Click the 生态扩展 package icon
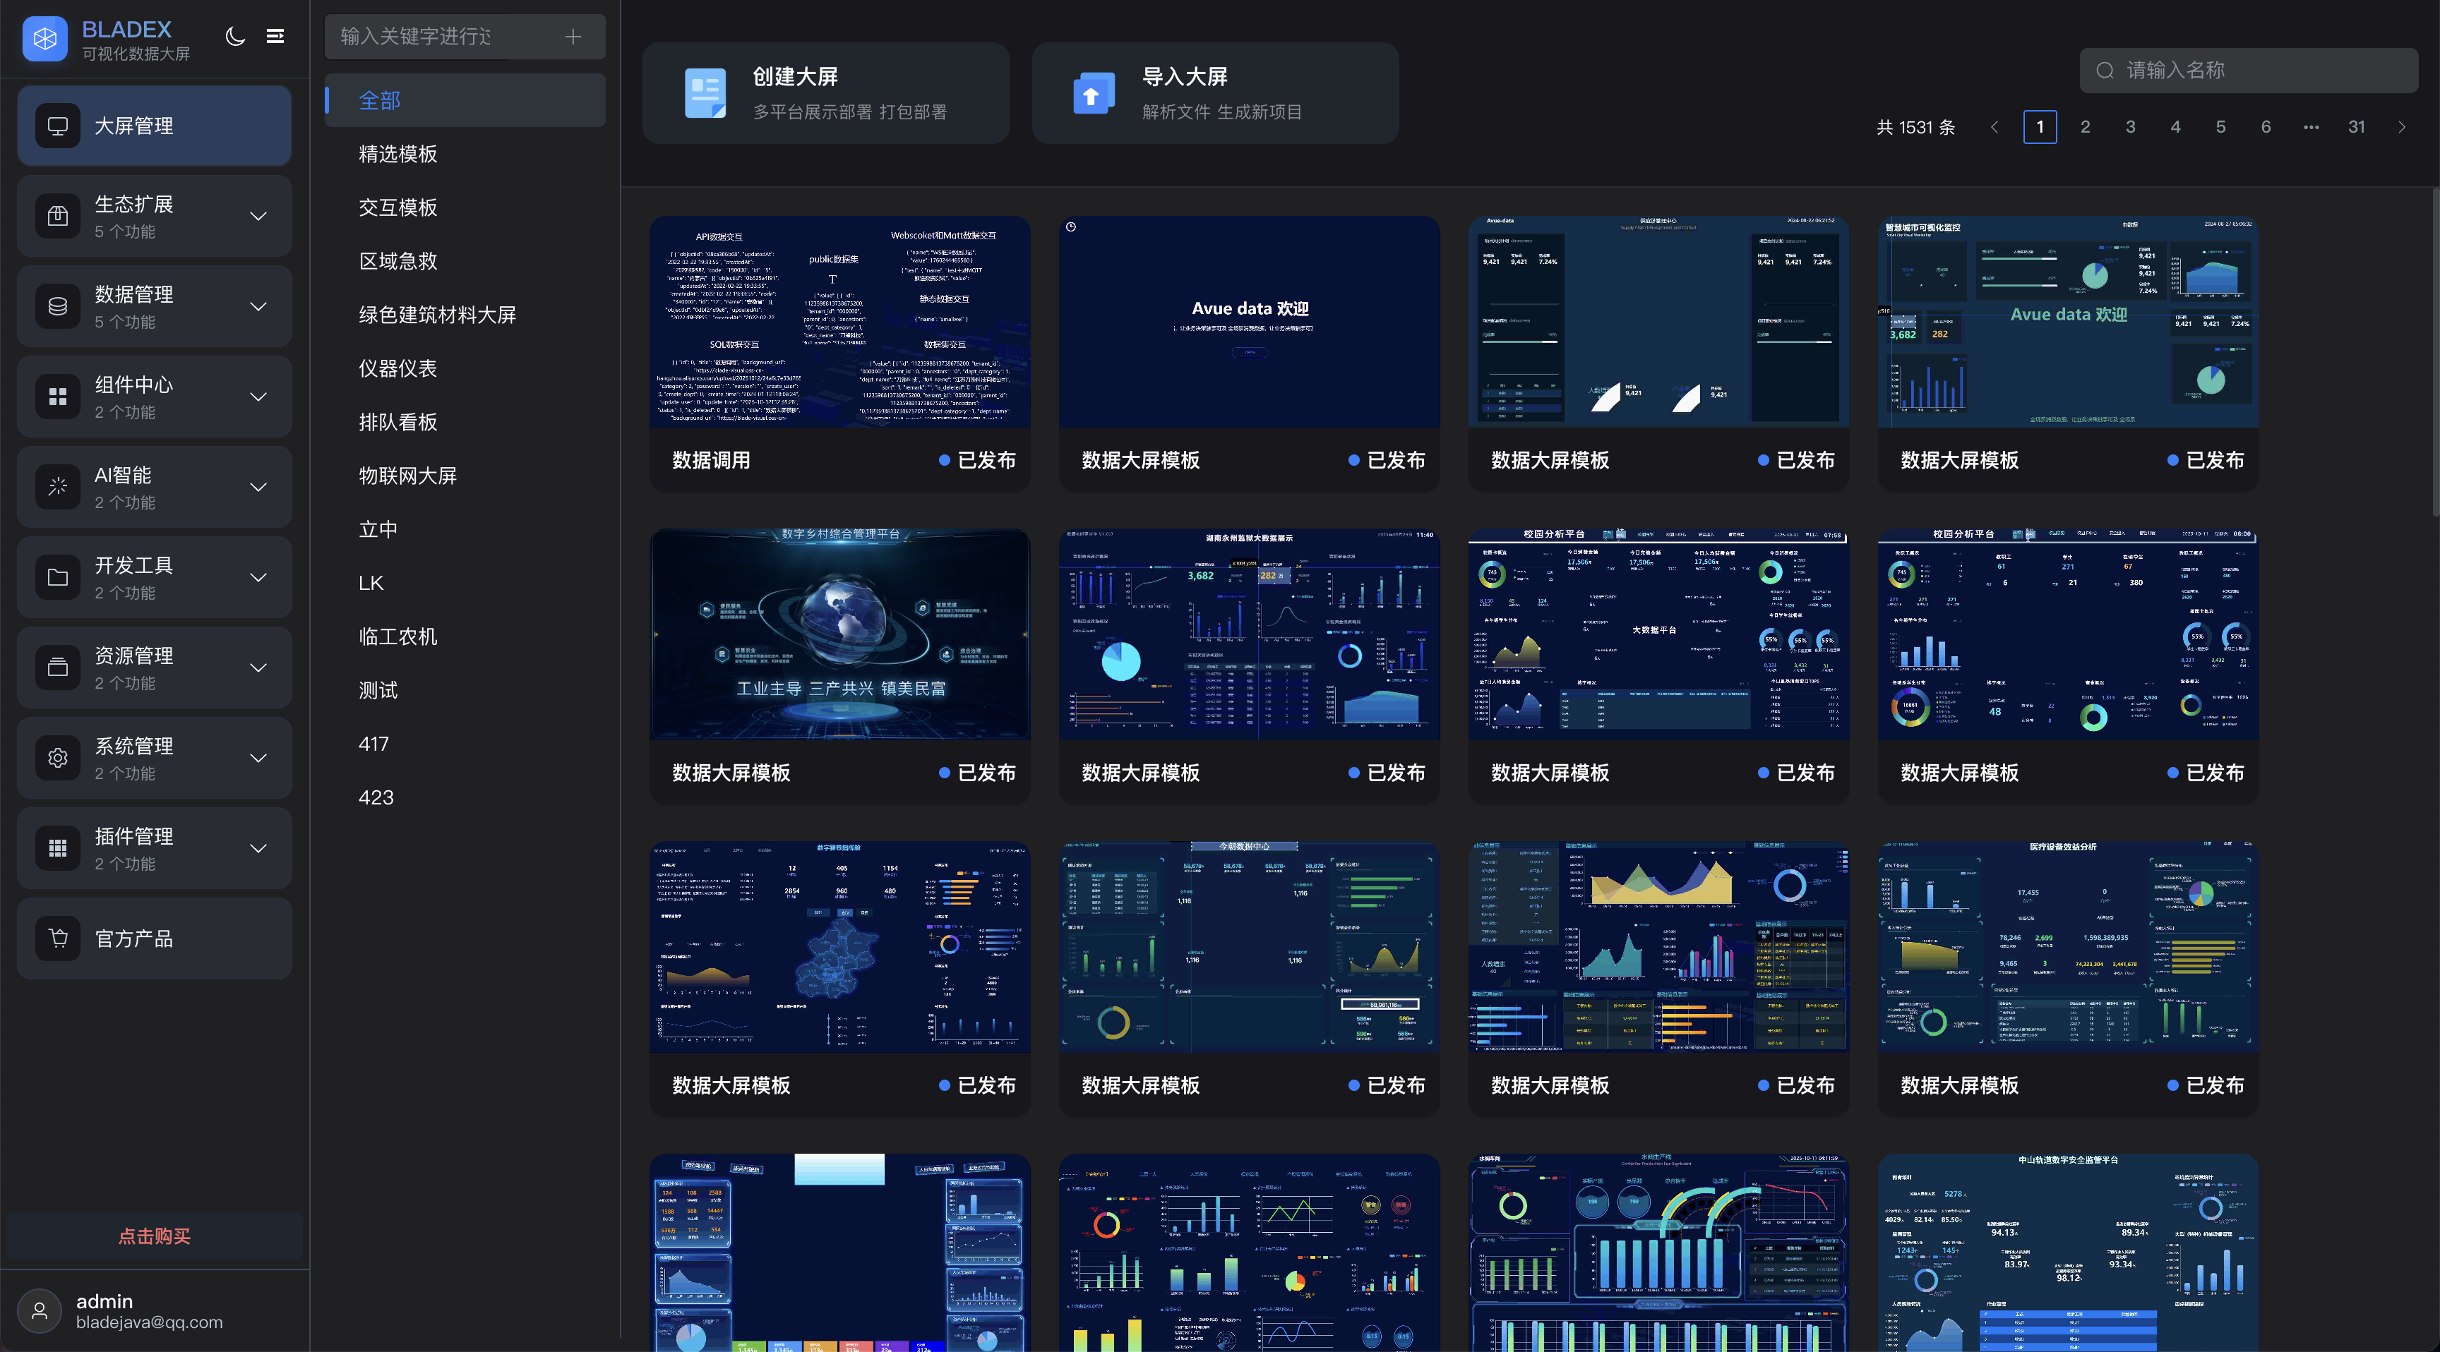The width and height of the screenshot is (2440, 1352). point(58,216)
